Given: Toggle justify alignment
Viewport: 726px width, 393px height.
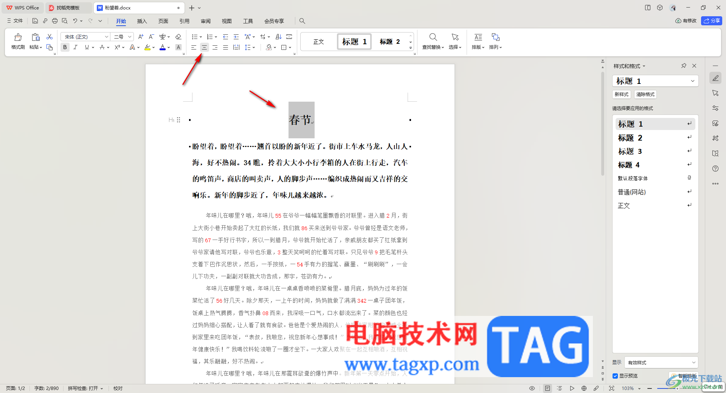Looking at the screenshot, I should [225, 47].
